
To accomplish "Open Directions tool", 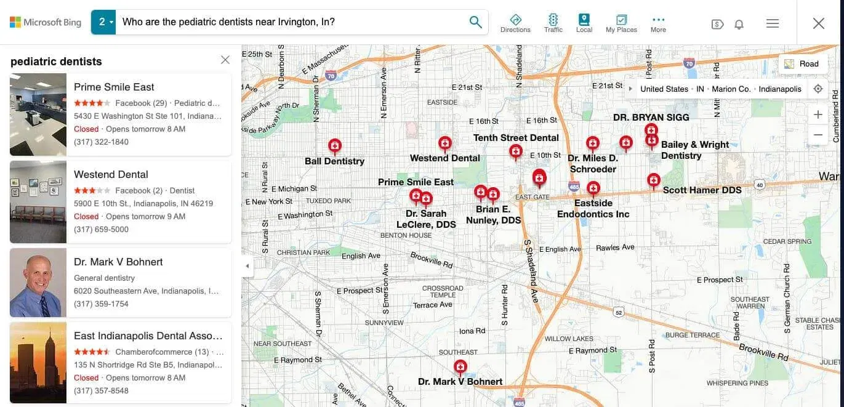I will point(515,23).
